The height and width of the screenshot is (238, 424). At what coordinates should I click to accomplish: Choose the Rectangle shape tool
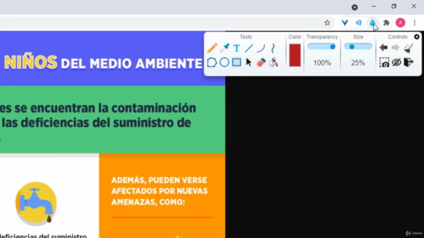tap(237, 62)
